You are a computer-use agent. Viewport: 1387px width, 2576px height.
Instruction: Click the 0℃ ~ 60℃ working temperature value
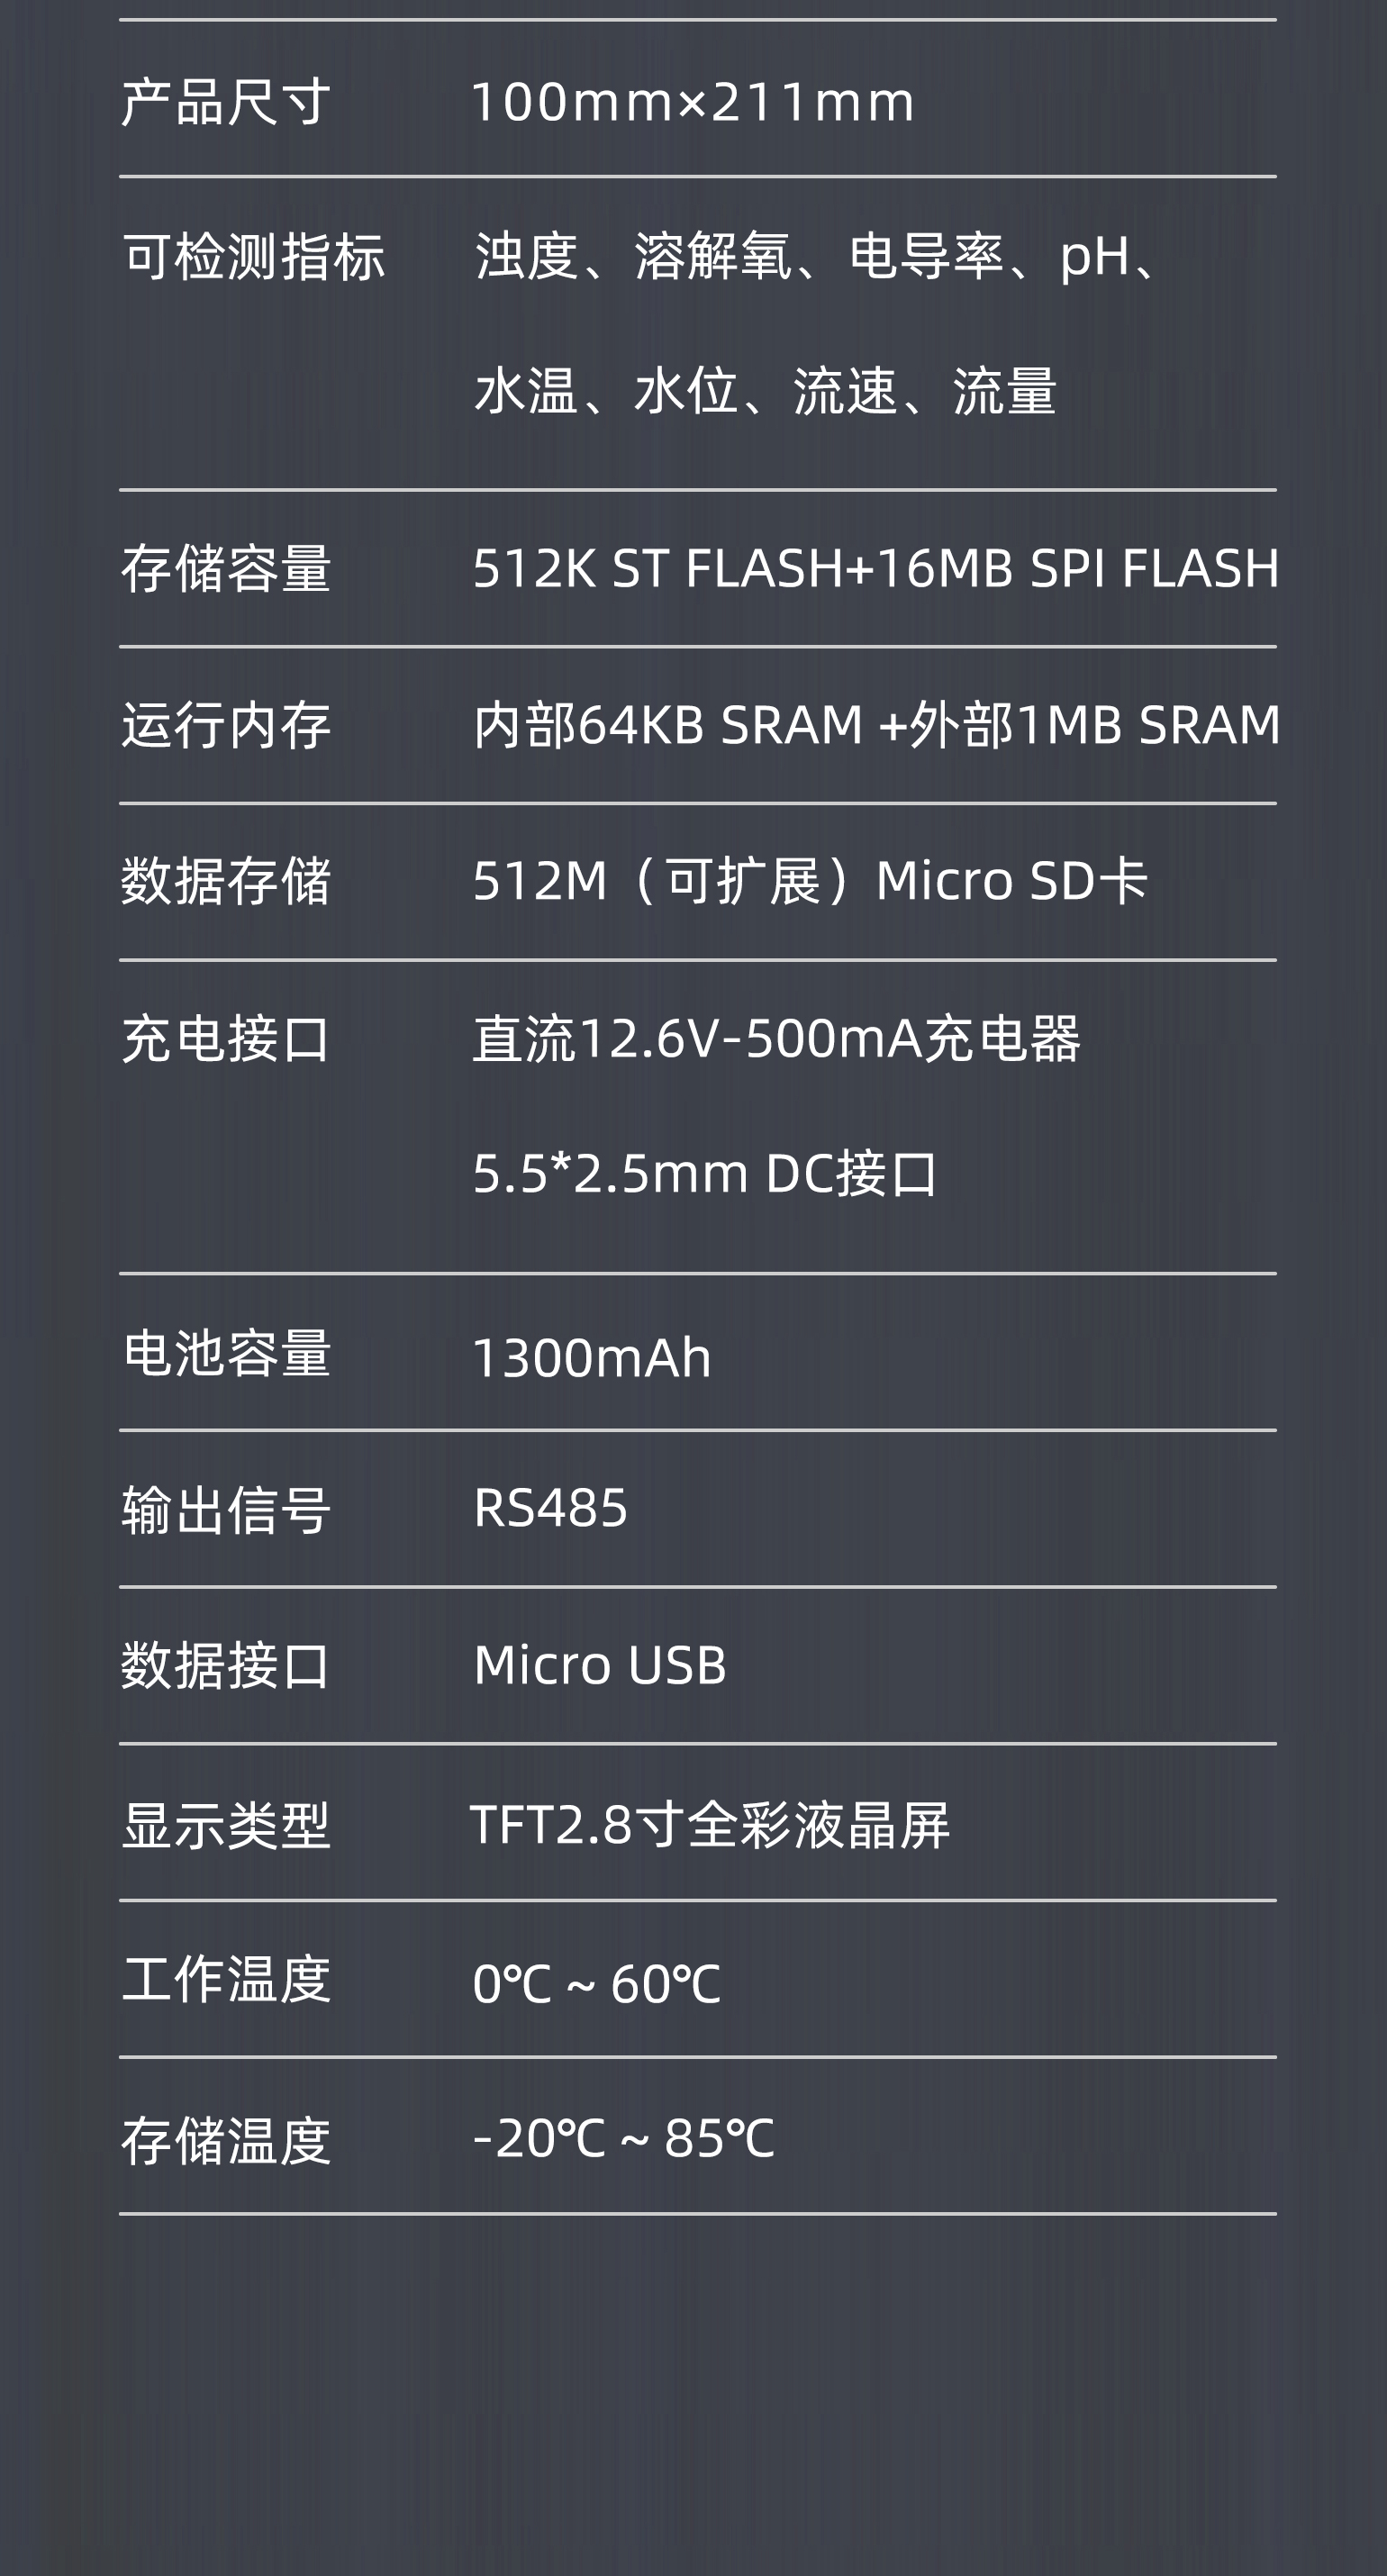(x=596, y=1983)
